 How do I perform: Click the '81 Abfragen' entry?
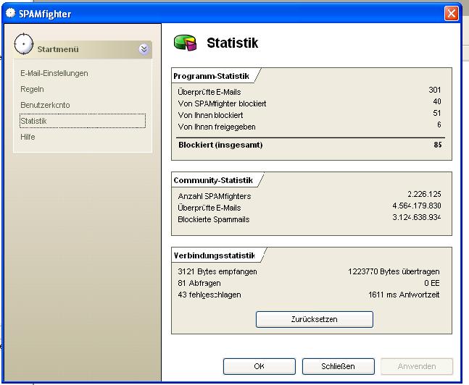[199, 283]
